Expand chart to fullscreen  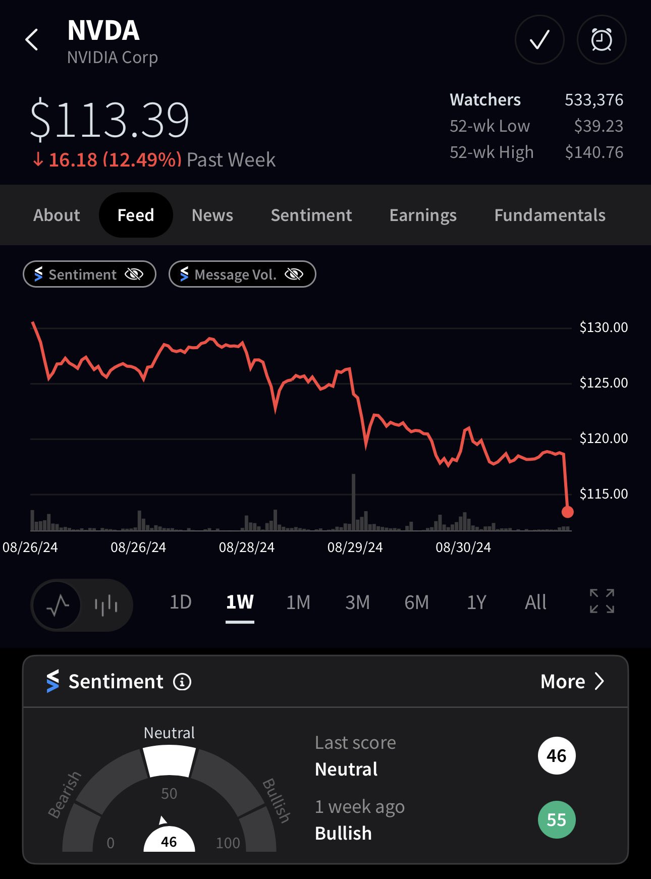point(602,601)
